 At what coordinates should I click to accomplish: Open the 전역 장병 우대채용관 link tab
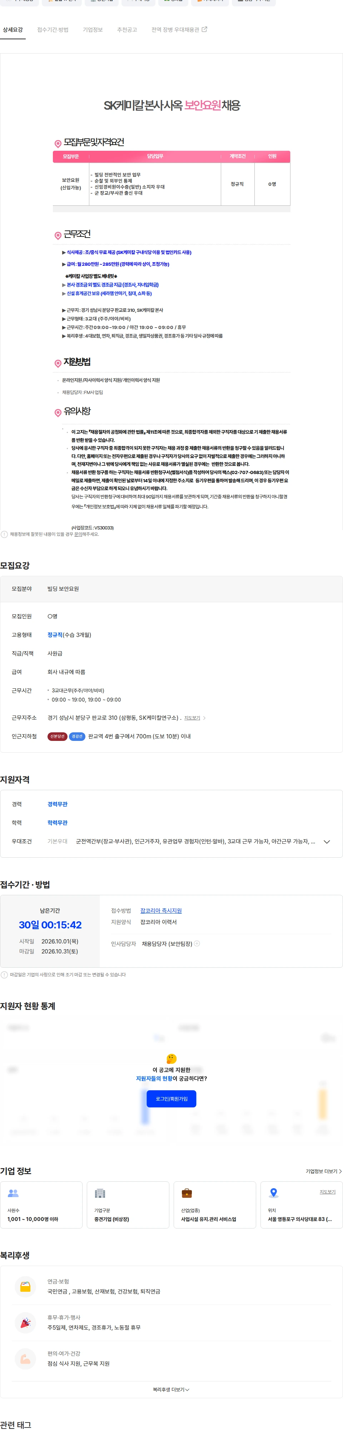click(x=175, y=30)
